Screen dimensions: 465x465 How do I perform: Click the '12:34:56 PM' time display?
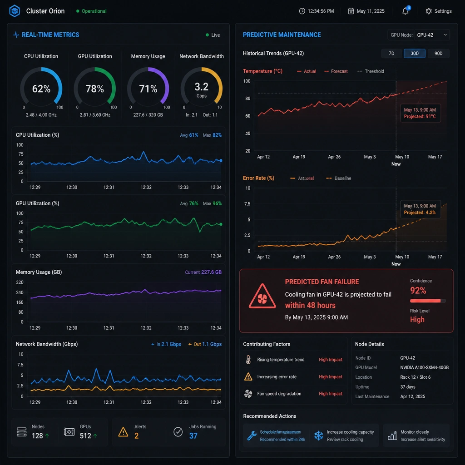coord(321,11)
